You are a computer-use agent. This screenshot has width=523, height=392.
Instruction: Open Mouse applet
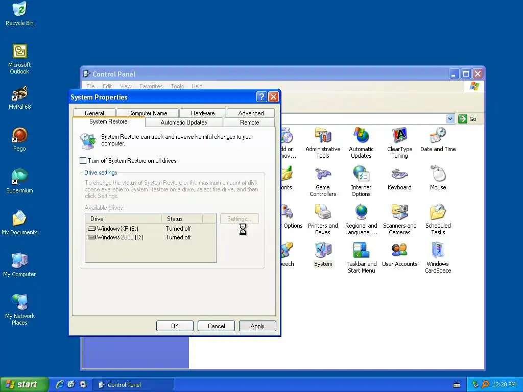pos(438,178)
